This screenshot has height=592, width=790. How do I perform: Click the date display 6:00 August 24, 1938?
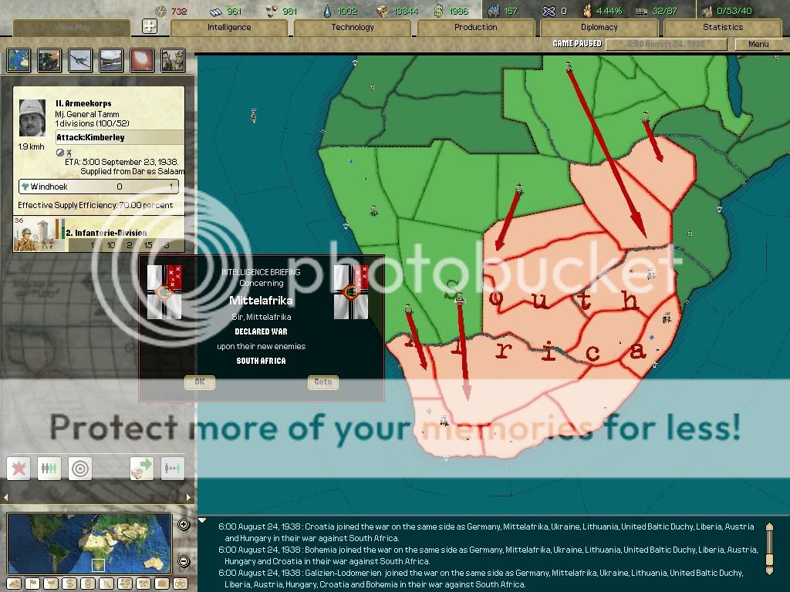tap(666, 44)
